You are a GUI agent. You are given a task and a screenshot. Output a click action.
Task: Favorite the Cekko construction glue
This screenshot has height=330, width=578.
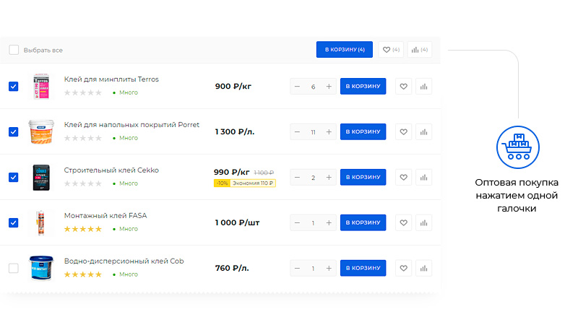coord(404,177)
